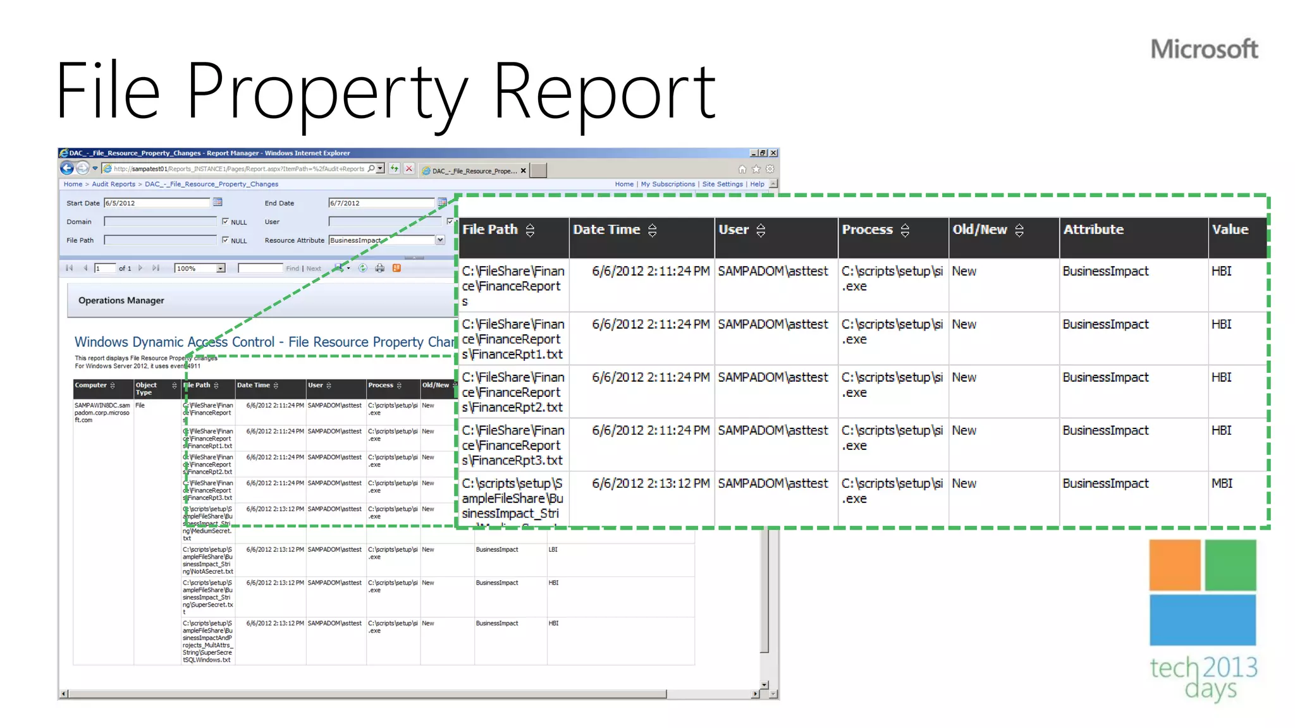1295x728 pixels.
Task: Sort by Object Type column in small report
Action: point(175,385)
